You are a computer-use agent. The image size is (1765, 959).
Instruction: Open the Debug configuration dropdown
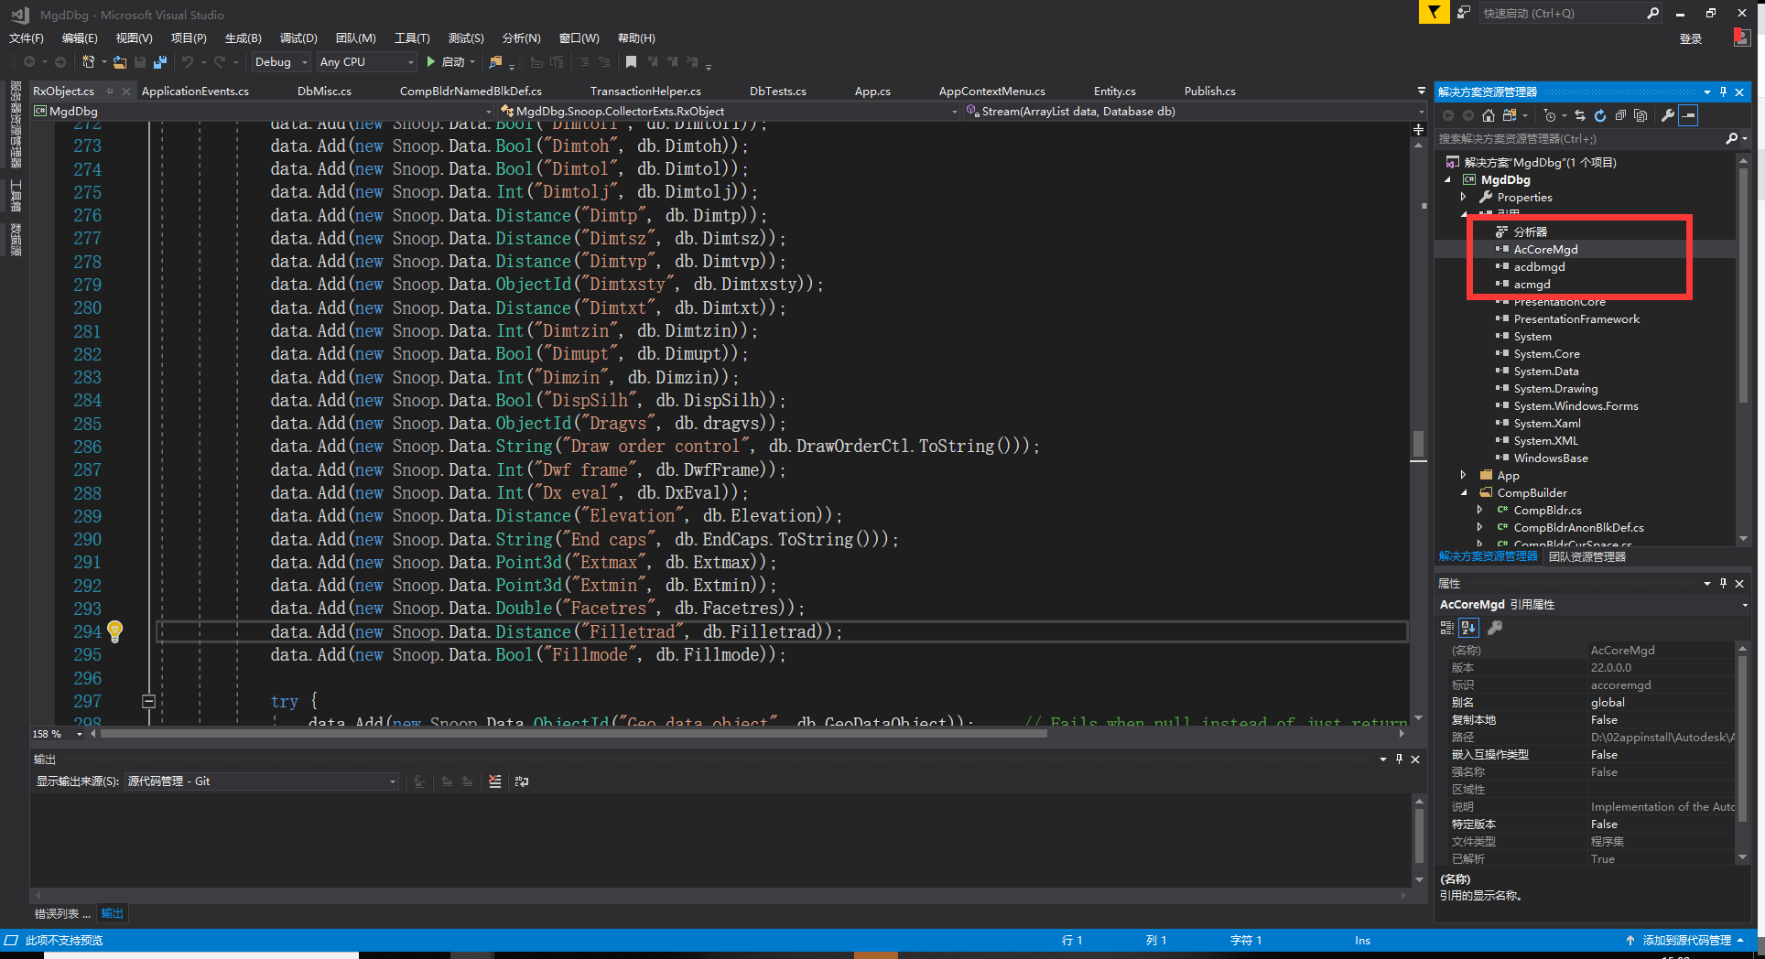pyautogui.click(x=280, y=61)
